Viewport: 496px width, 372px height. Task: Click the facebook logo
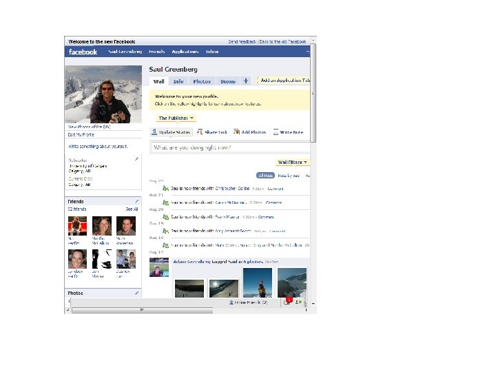(83, 52)
